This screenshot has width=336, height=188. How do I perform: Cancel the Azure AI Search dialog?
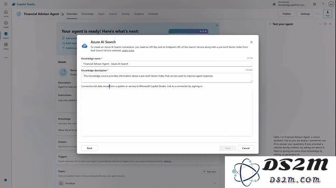point(246,148)
